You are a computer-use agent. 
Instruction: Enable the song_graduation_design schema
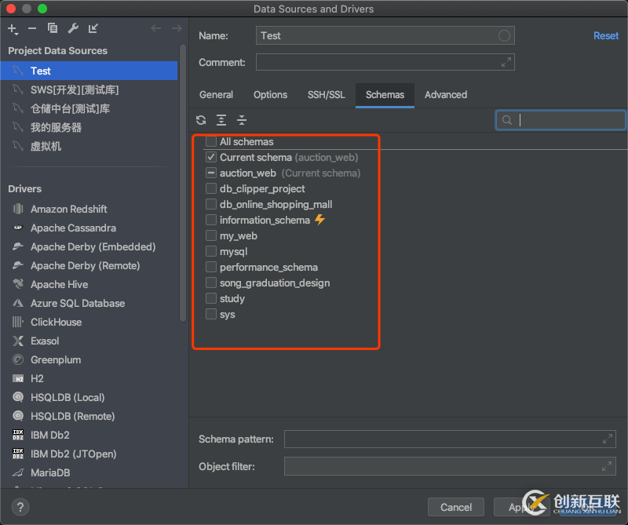pyautogui.click(x=211, y=283)
